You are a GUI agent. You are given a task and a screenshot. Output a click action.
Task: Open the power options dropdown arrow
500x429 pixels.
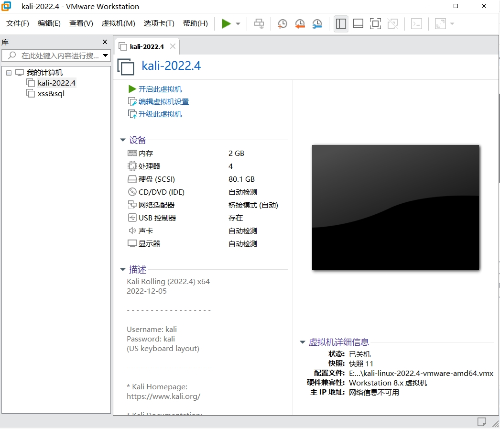(x=238, y=24)
